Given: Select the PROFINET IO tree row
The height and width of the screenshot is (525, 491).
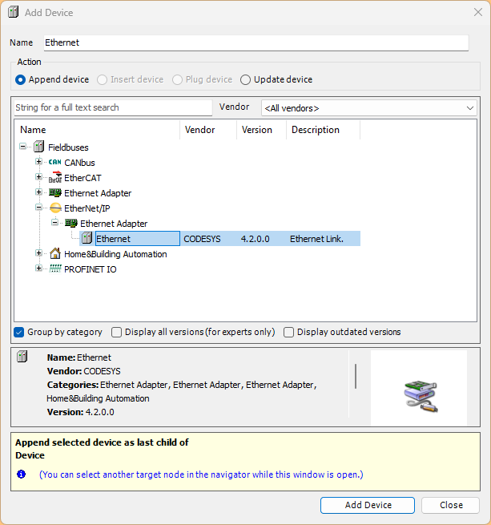Looking at the screenshot, I should coord(91,269).
